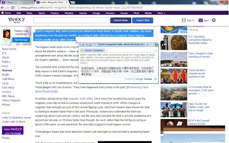Click the go arrow beside popup search text
229x143 pixels.
click(x=144, y=45)
